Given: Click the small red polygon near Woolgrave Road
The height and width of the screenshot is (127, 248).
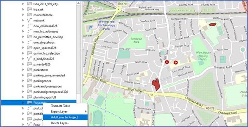Looking at the screenshot, I should pos(212,24).
